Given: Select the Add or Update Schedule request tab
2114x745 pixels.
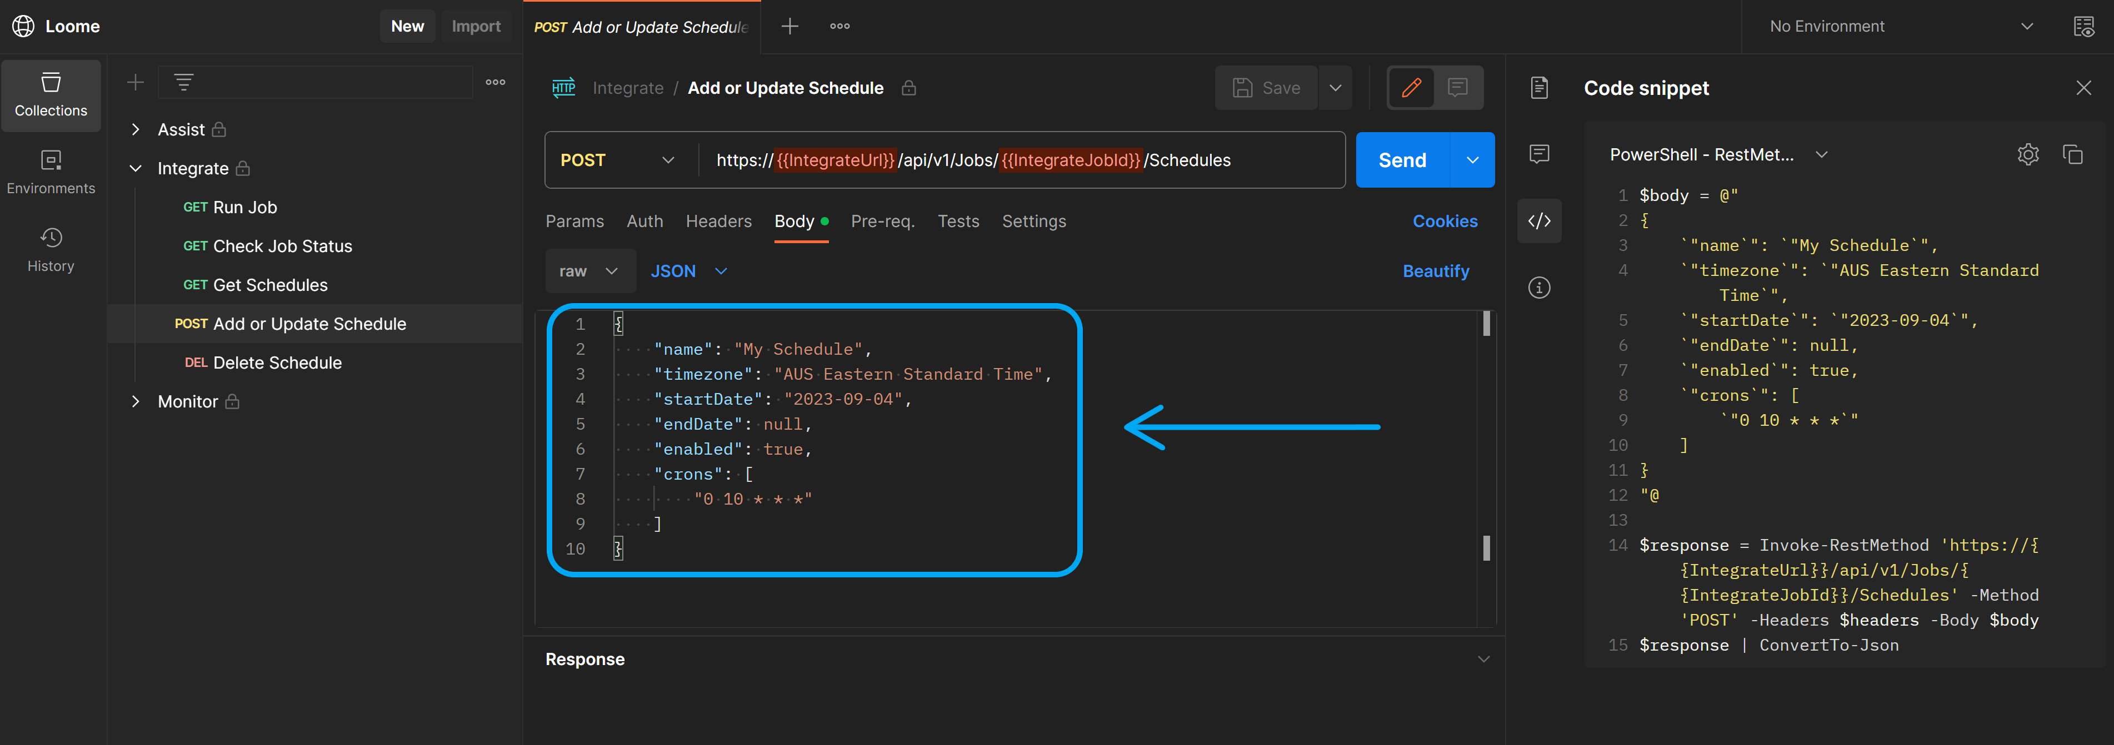Looking at the screenshot, I should [x=642, y=27].
